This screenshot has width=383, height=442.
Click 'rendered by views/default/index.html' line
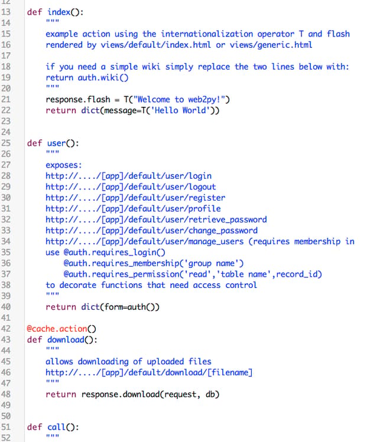point(179,45)
